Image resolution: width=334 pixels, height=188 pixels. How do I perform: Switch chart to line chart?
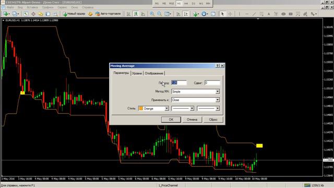pyautogui.click(x=143, y=14)
